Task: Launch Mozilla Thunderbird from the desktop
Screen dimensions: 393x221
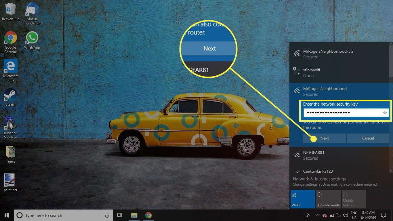Action: [32, 14]
